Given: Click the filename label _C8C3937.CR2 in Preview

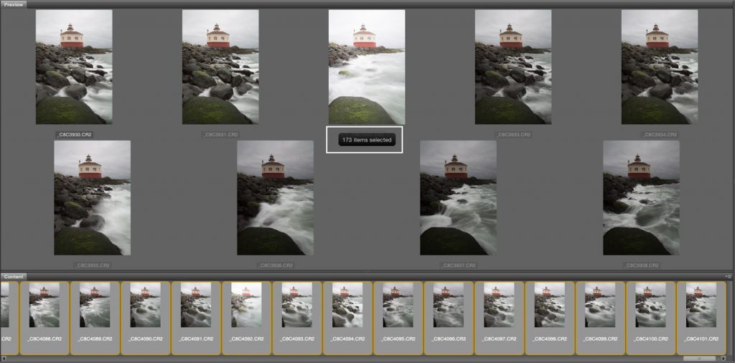Looking at the screenshot, I should 459,265.
